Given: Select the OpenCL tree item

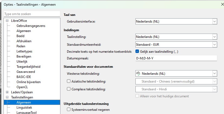Looking at the screenshot, I should coord(22,87).
